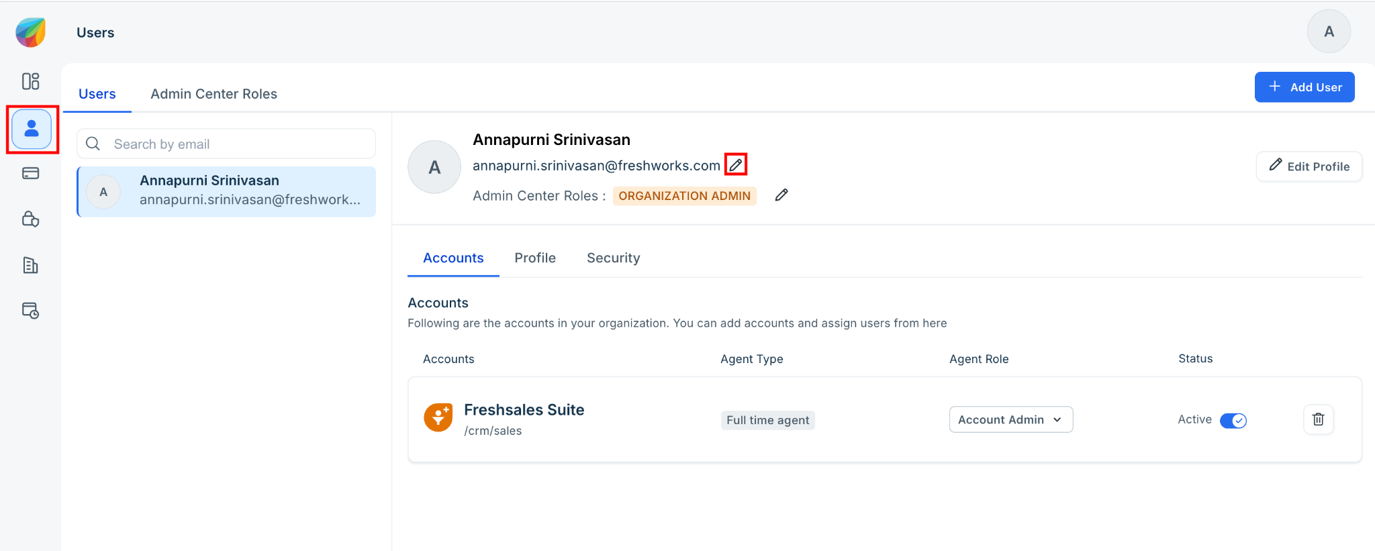Image resolution: width=1375 pixels, height=551 pixels.
Task: Click the annapurni.srinivasan@freshworks.com email in header
Action: pos(596,166)
